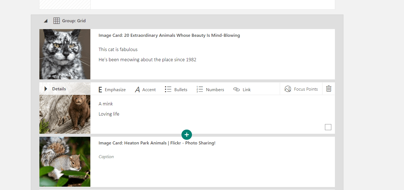Delete the mink card with the trash icon
This screenshot has width=404, height=190.
[328, 88]
